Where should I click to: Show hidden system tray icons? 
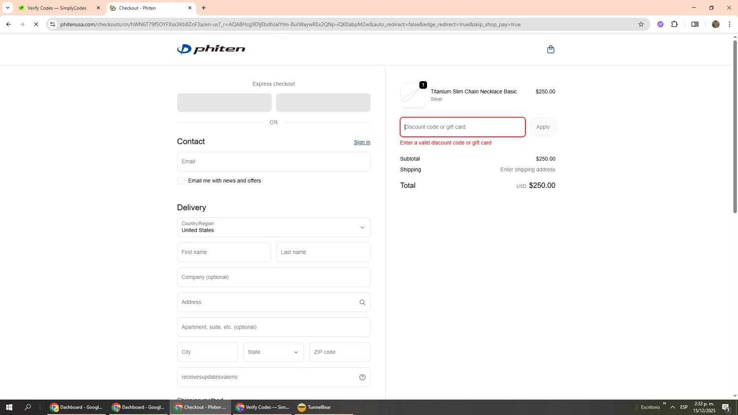pyautogui.click(x=673, y=407)
